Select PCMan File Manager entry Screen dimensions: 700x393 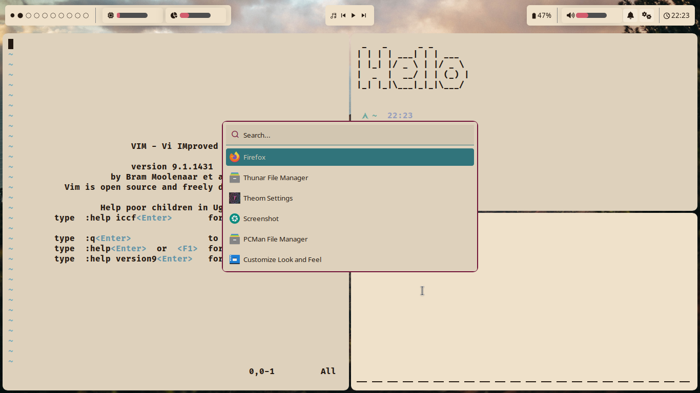click(276, 239)
